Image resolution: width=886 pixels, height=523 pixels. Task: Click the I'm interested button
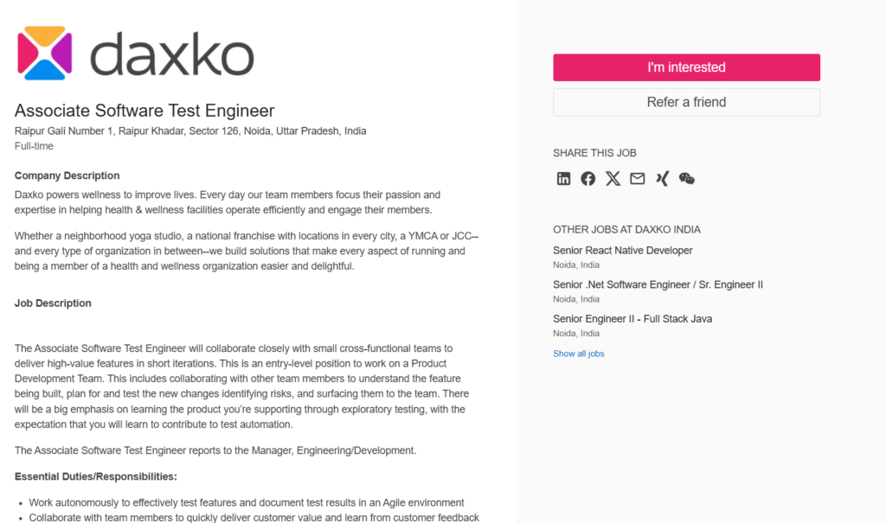pyautogui.click(x=686, y=67)
